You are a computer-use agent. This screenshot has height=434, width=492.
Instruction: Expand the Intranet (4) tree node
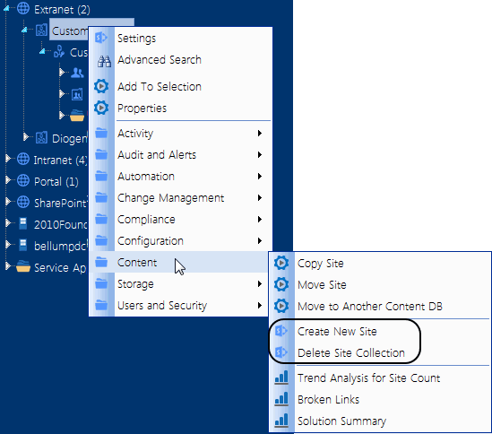pos(8,159)
